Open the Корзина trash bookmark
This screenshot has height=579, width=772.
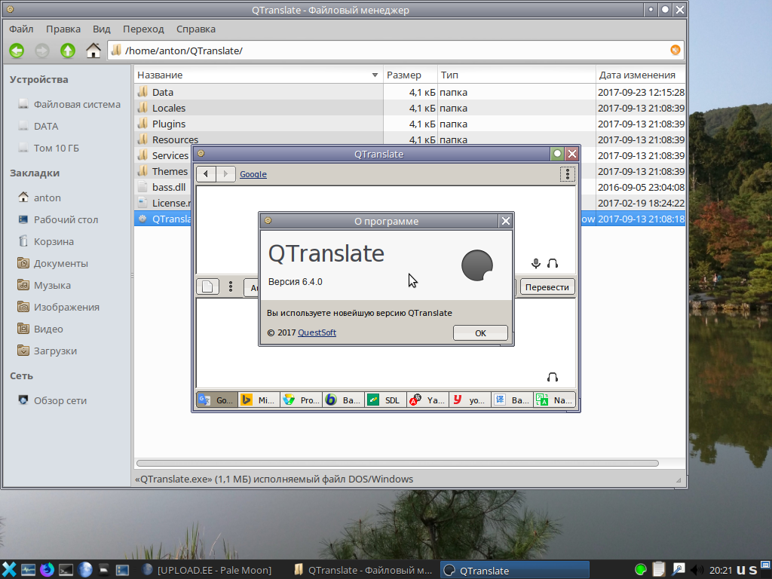coord(54,241)
